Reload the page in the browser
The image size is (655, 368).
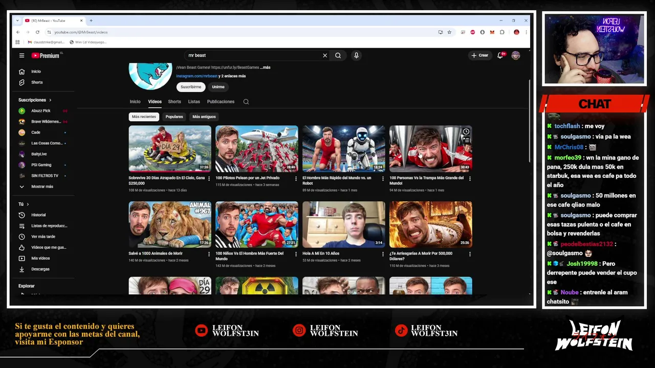(37, 32)
